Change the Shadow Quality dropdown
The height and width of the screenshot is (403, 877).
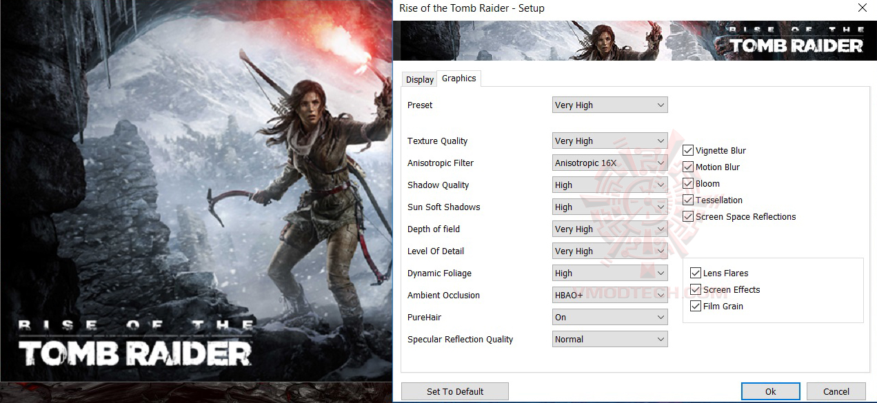609,185
